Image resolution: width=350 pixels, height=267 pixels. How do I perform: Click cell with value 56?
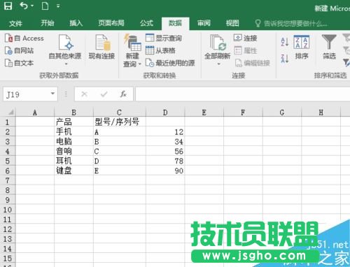tap(165, 151)
